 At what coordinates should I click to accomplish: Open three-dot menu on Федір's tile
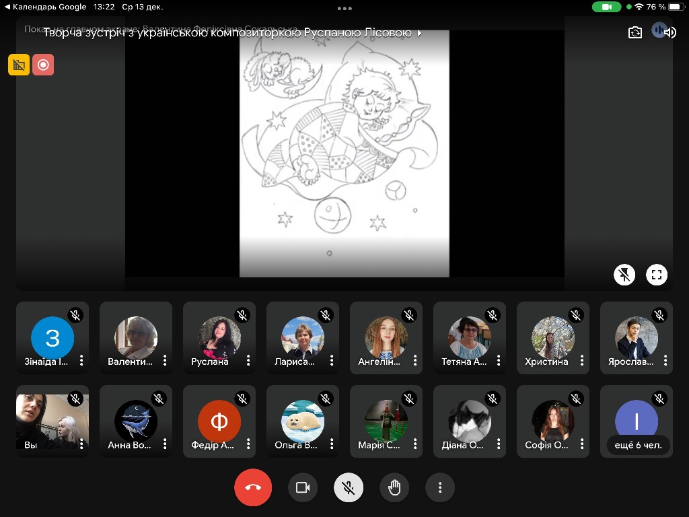(x=248, y=444)
